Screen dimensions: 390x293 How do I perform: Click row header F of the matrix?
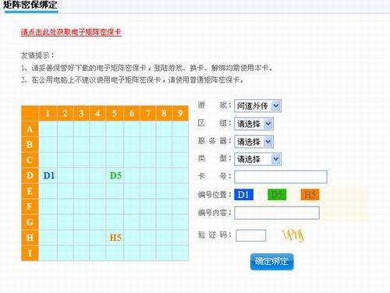pyautogui.click(x=30, y=207)
